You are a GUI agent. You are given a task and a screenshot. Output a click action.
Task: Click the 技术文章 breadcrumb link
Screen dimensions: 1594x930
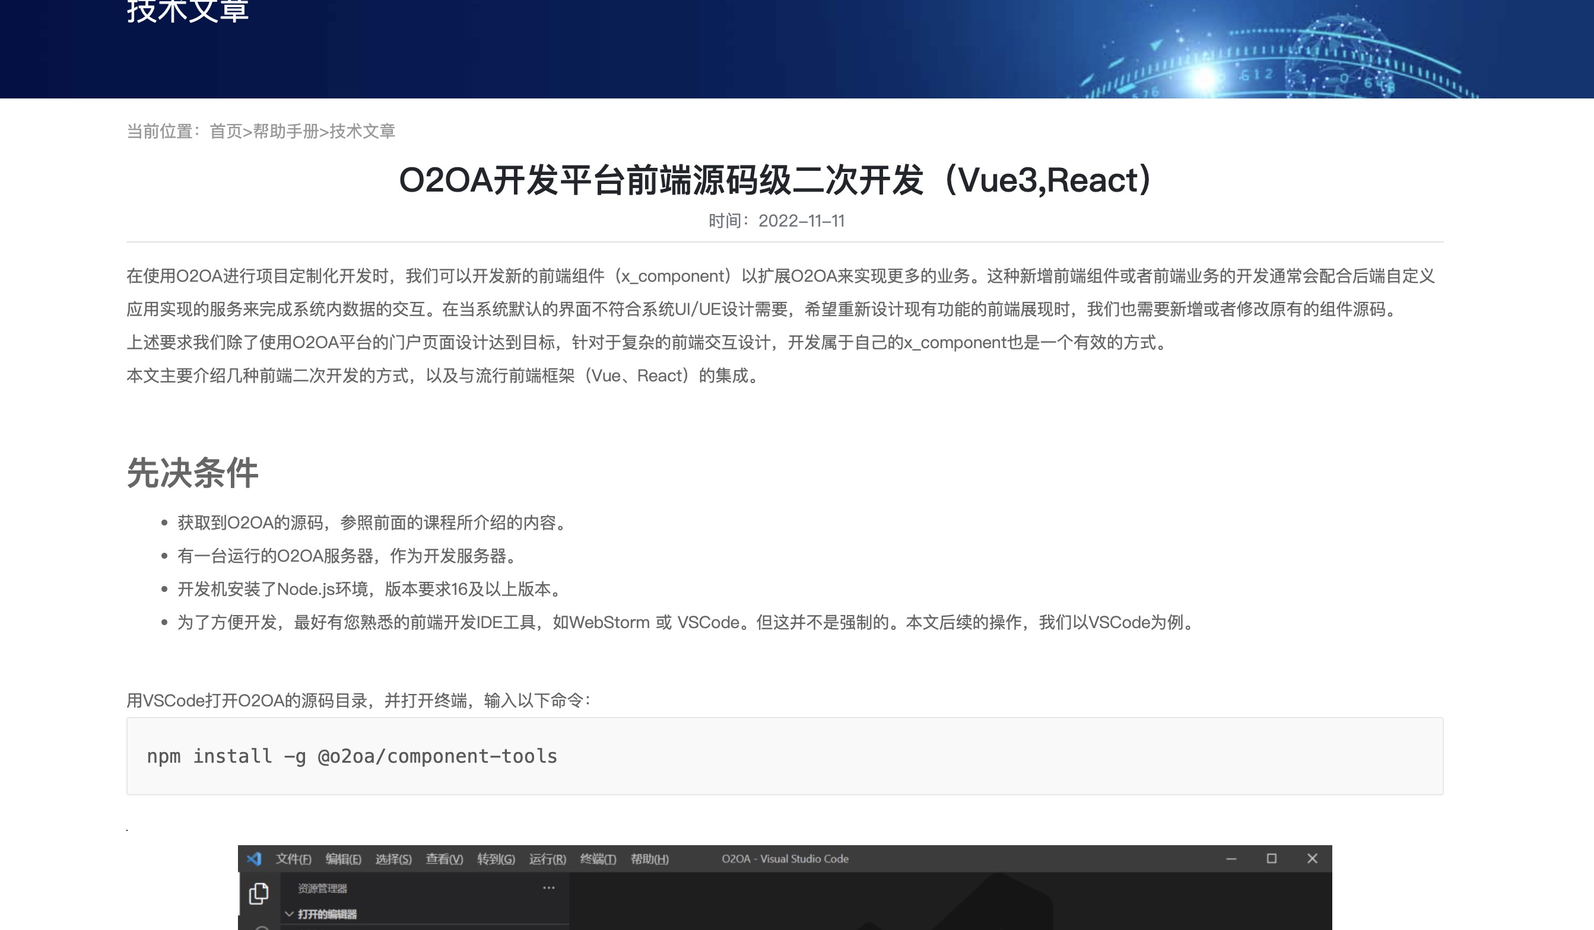[x=363, y=132]
